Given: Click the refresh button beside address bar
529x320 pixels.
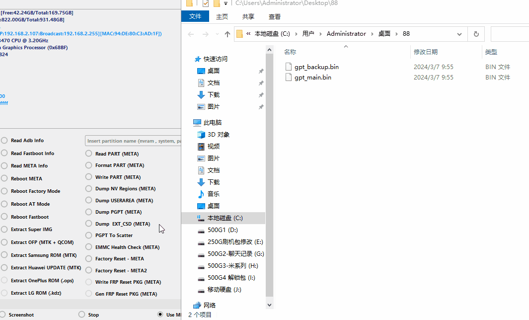Looking at the screenshot, I should click(476, 34).
